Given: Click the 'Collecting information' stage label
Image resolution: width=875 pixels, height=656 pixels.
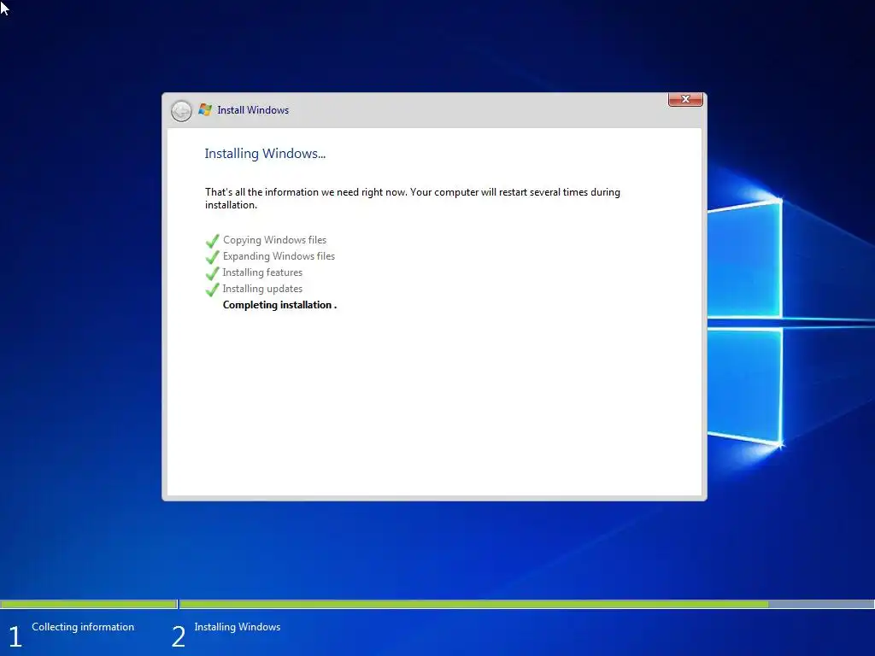Looking at the screenshot, I should click(83, 627).
